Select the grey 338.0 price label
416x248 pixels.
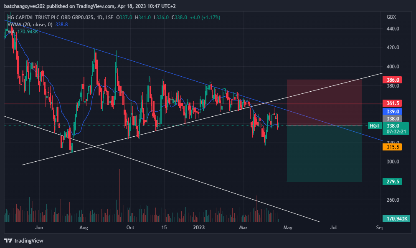point(392,118)
